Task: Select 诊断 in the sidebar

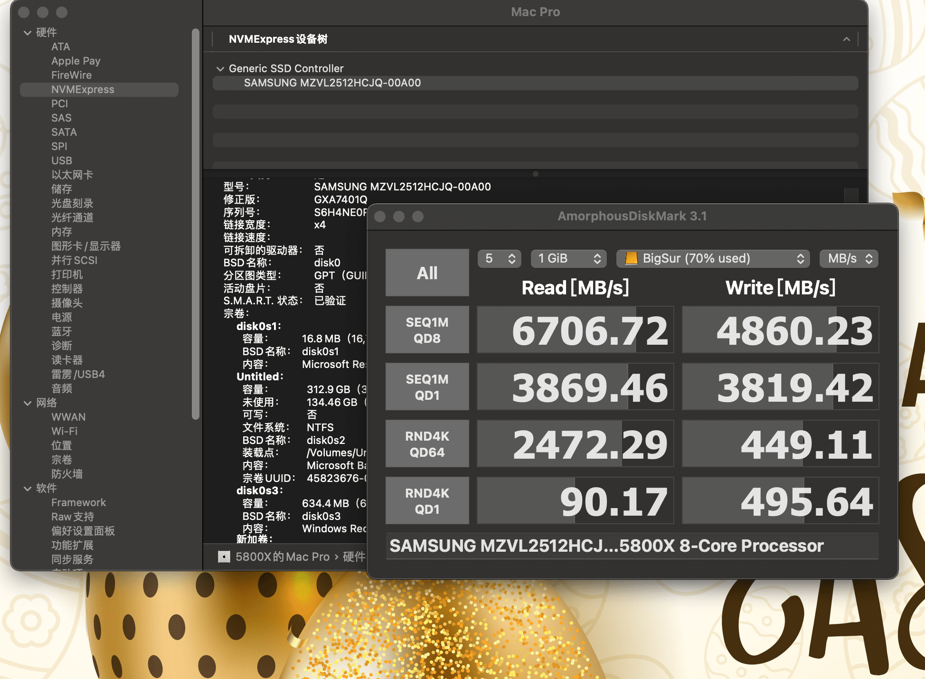Action: (x=62, y=346)
